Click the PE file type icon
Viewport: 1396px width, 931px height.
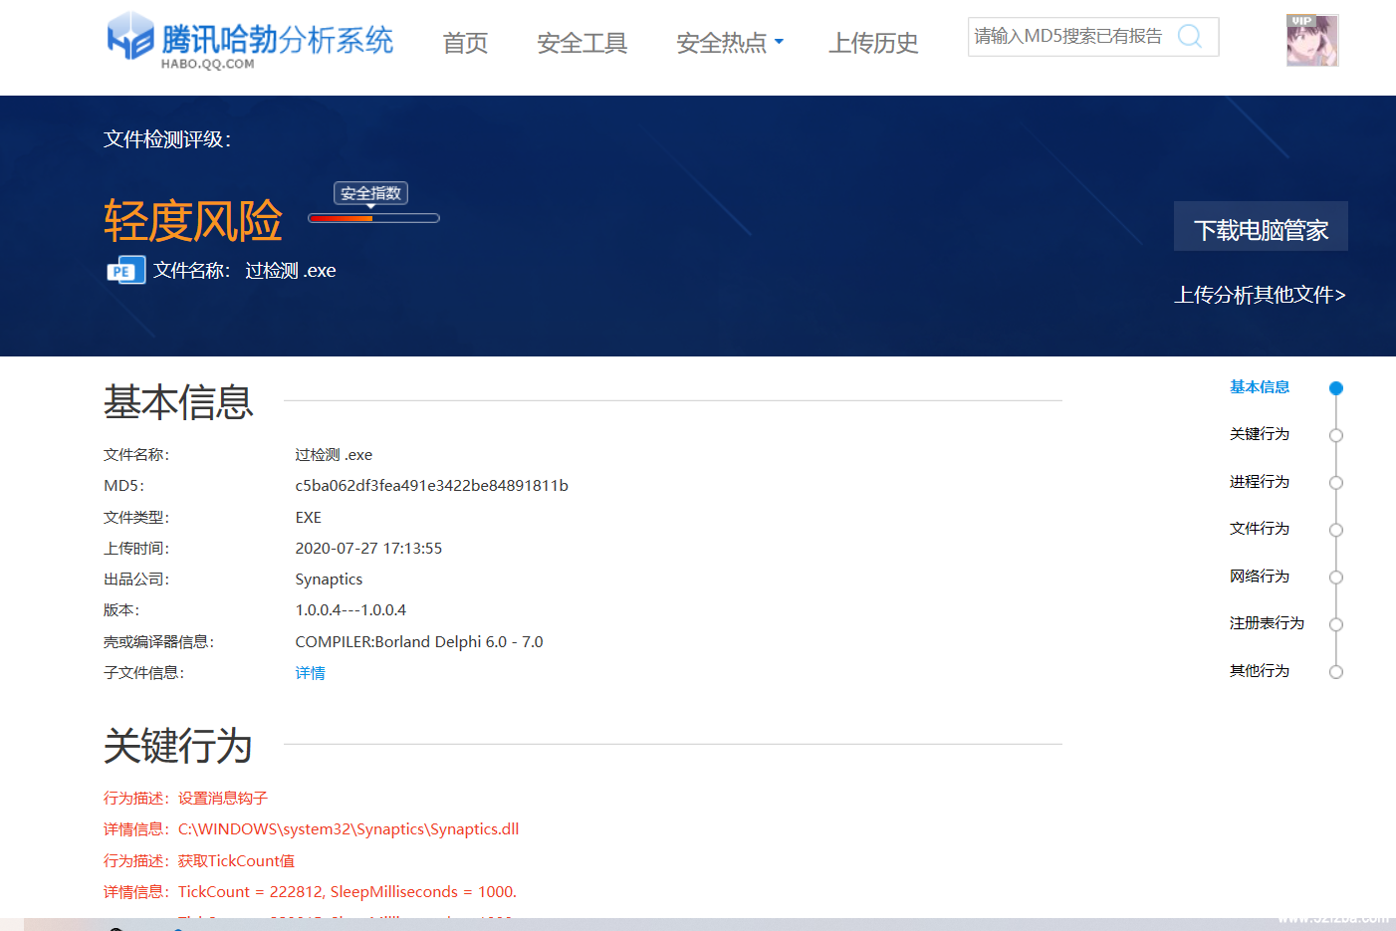125,271
